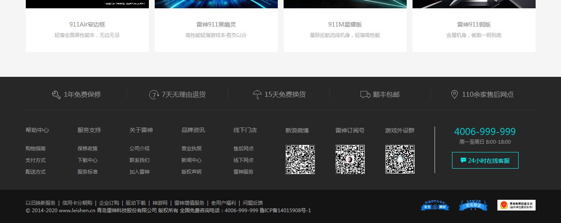This screenshot has width=561, height=223.
Task: Open the 版权声明 link
Action: click(x=192, y=172)
